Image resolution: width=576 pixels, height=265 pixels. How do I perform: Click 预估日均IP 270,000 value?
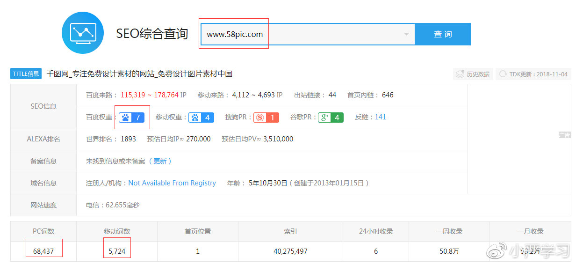(x=198, y=139)
